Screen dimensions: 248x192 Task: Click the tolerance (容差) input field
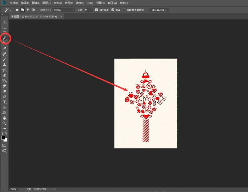pos(88,10)
